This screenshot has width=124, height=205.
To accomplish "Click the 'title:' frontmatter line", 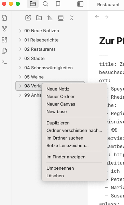I will coord(111,64).
